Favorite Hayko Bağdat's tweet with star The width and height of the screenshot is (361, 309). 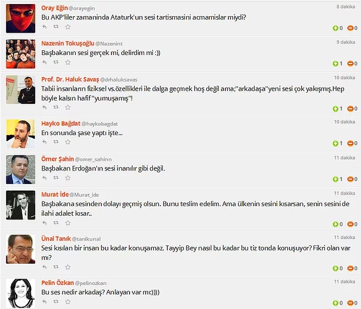68,142
